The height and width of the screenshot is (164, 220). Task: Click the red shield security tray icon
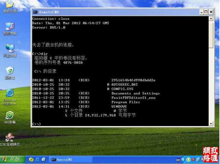(x=193, y=160)
